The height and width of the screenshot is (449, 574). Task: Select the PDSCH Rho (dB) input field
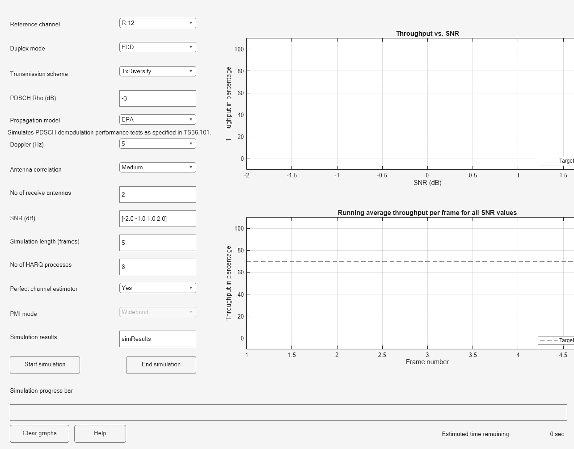157,98
